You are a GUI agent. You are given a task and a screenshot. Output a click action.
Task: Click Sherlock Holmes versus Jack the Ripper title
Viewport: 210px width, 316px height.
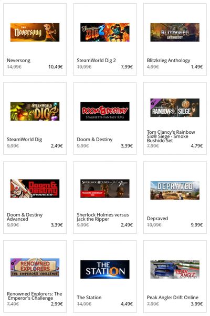point(103,217)
